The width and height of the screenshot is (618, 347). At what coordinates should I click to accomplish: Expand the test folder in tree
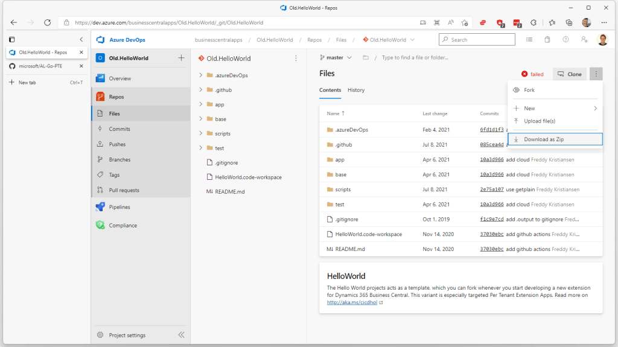pyautogui.click(x=200, y=148)
